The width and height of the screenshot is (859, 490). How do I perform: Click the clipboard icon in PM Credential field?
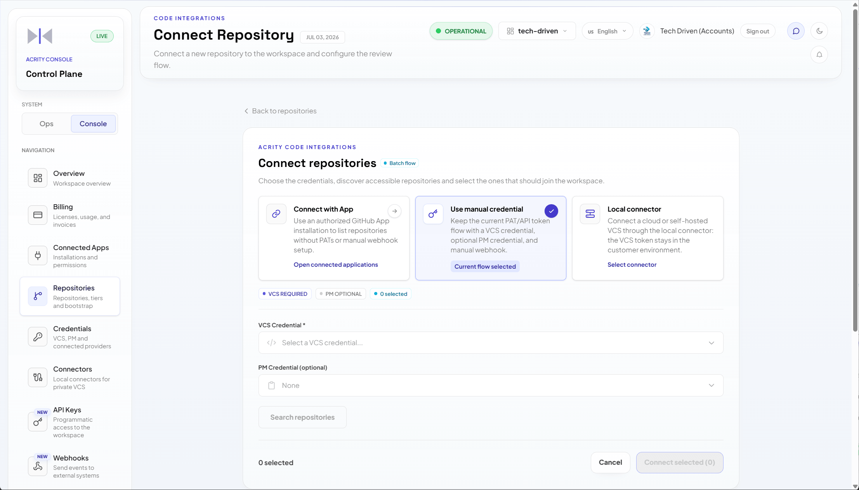(271, 385)
